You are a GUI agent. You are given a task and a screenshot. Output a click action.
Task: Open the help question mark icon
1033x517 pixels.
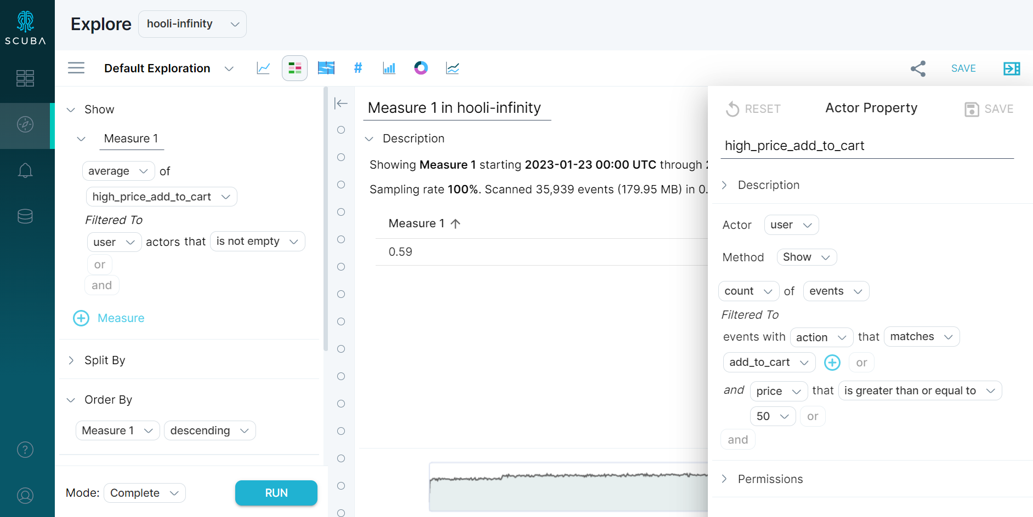click(x=25, y=450)
